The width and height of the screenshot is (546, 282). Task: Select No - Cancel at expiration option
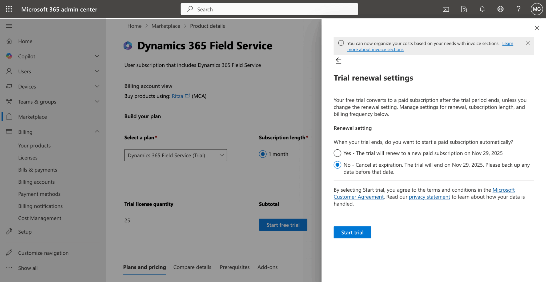pos(337,165)
